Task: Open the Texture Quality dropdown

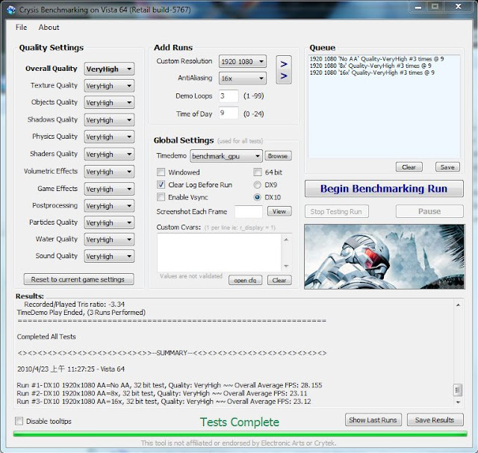Action: click(x=109, y=86)
